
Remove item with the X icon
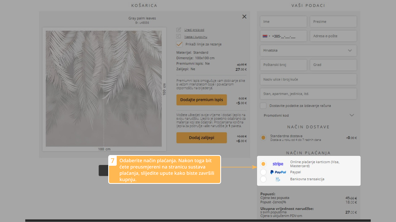(x=244, y=16)
